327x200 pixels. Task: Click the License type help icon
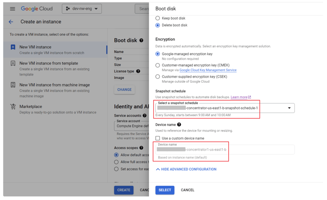(138, 72)
